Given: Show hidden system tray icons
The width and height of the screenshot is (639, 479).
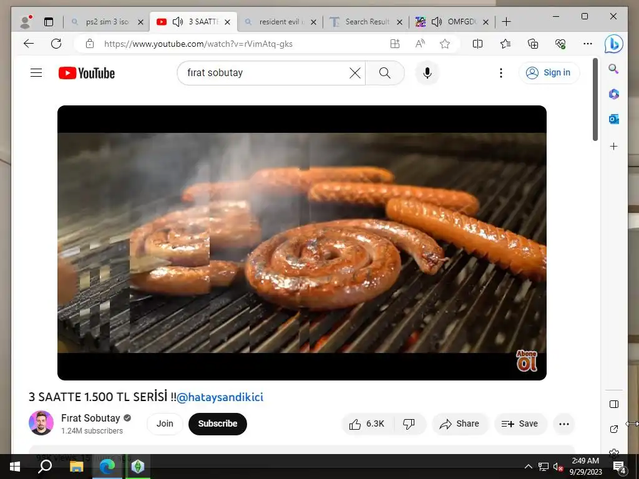Looking at the screenshot, I should click(528, 467).
